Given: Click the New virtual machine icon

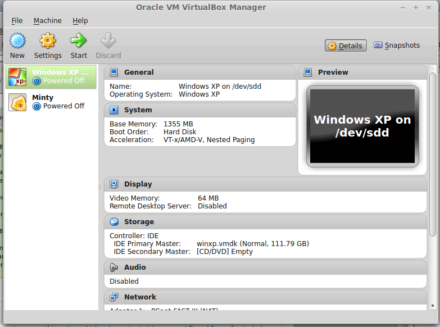Looking at the screenshot, I should coord(17,41).
